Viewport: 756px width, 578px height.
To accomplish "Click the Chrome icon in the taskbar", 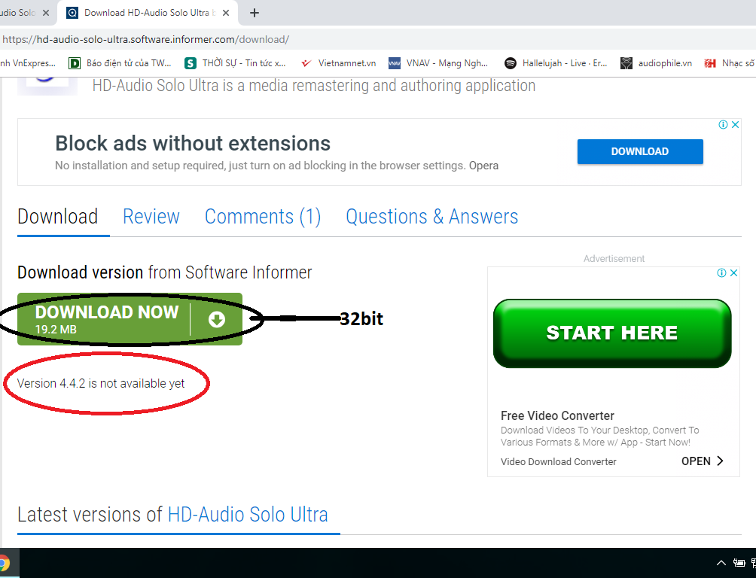I will tap(3, 563).
